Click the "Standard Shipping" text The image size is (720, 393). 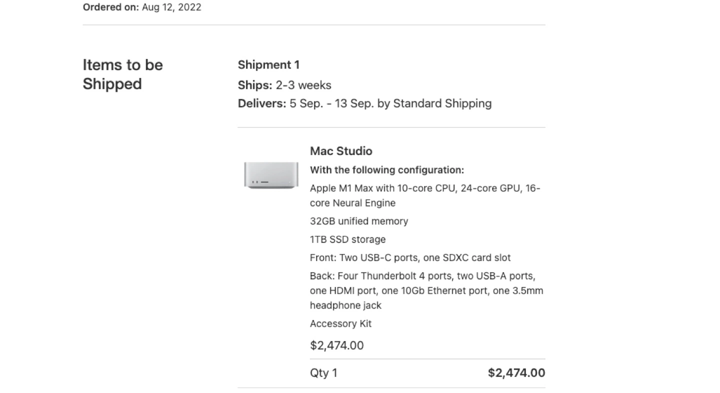[442, 103]
